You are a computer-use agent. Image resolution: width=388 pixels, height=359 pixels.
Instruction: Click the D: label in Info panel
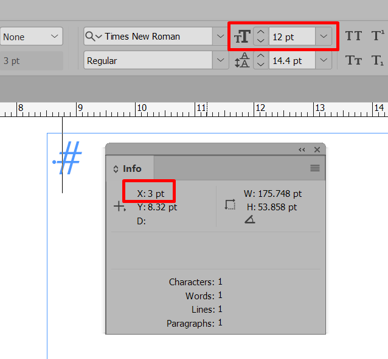141,221
